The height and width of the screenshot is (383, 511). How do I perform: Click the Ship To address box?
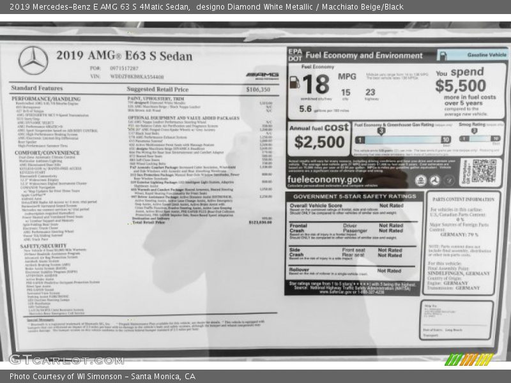coord(456,320)
